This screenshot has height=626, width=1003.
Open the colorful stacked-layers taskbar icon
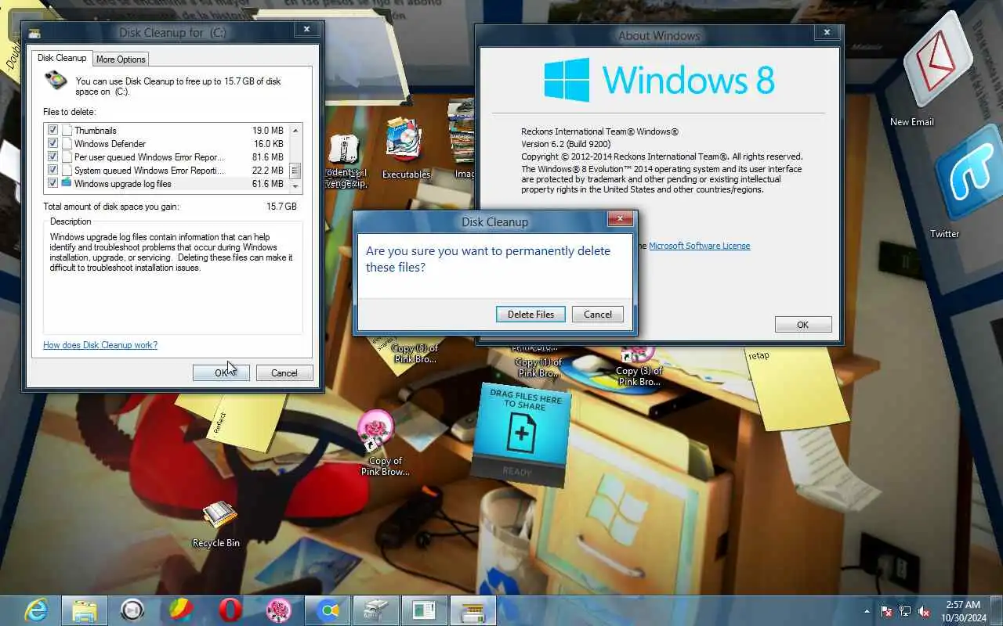[181, 610]
